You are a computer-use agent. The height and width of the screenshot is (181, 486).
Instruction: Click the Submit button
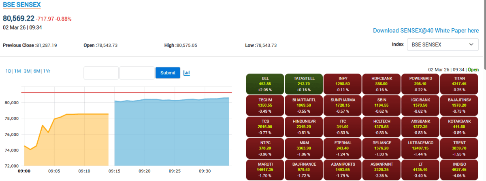pos(168,73)
